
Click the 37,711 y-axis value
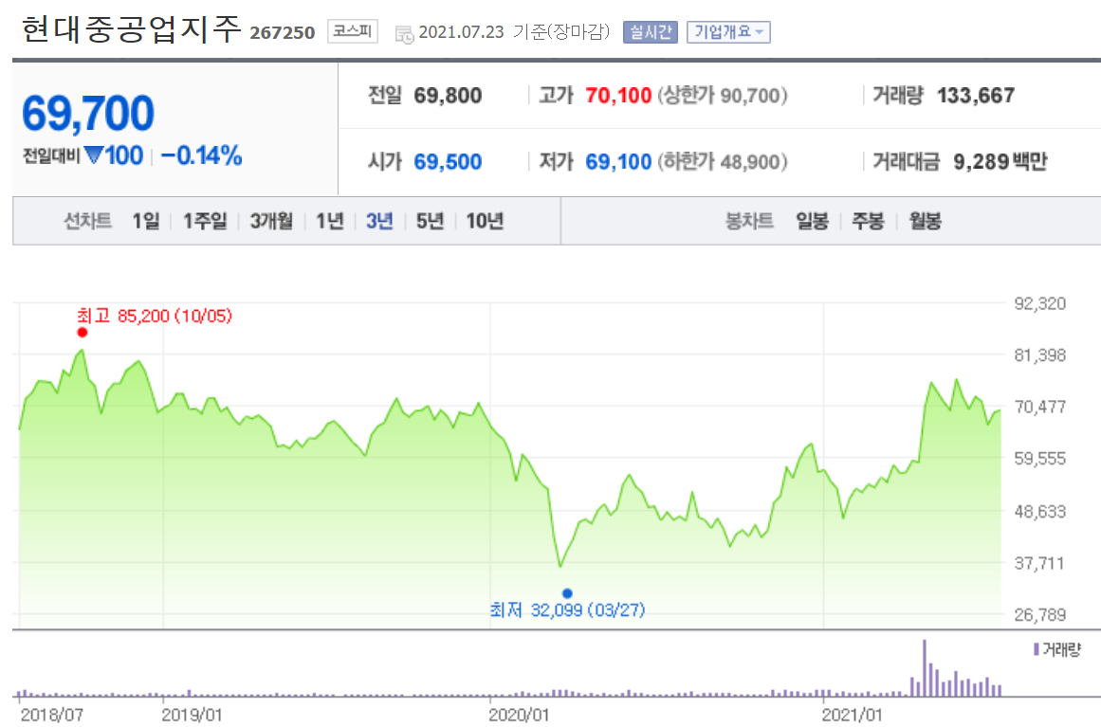pos(1040,563)
